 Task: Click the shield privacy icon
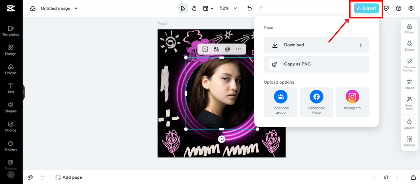(386, 9)
